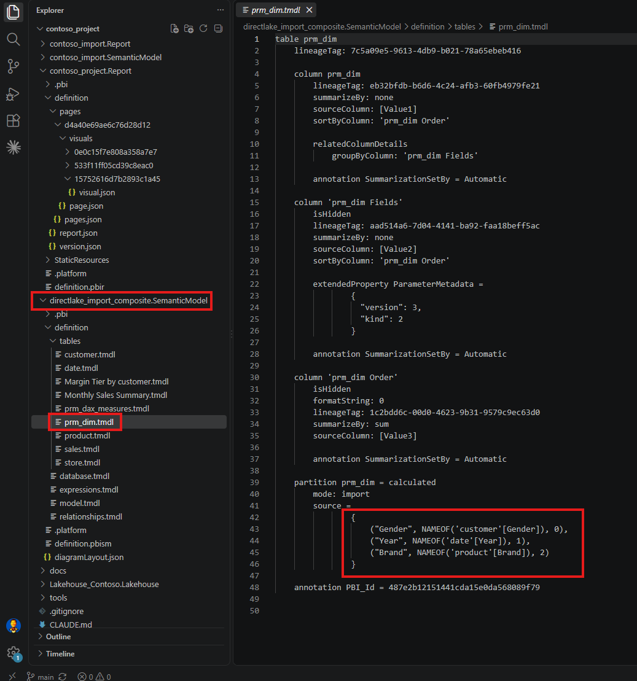Click the remote window icon in status bar
The width and height of the screenshot is (637, 681).
pyautogui.click(x=12, y=677)
